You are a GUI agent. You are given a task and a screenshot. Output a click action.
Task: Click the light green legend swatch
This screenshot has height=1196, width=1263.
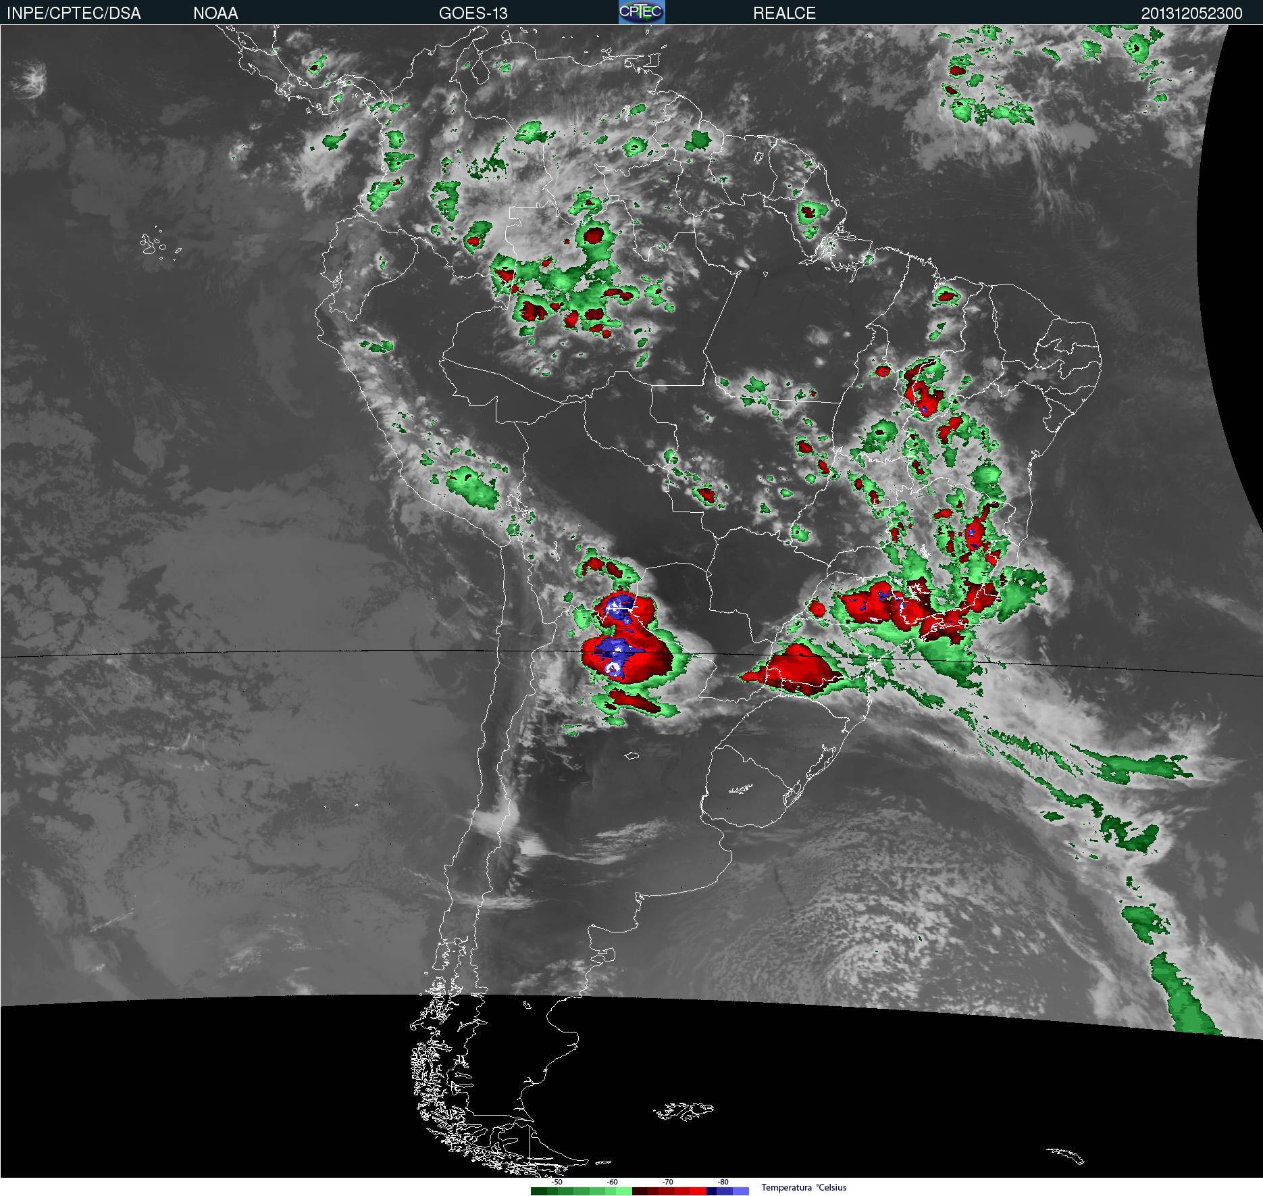tap(624, 1191)
